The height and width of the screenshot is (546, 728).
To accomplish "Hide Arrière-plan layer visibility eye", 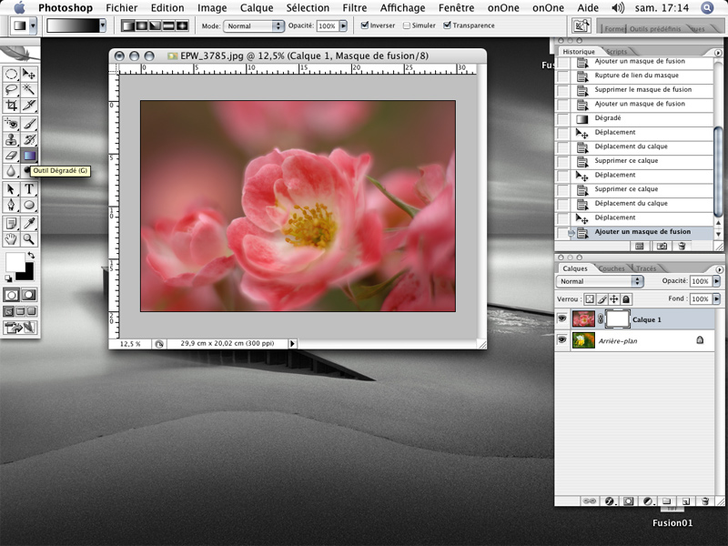I will (x=561, y=340).
